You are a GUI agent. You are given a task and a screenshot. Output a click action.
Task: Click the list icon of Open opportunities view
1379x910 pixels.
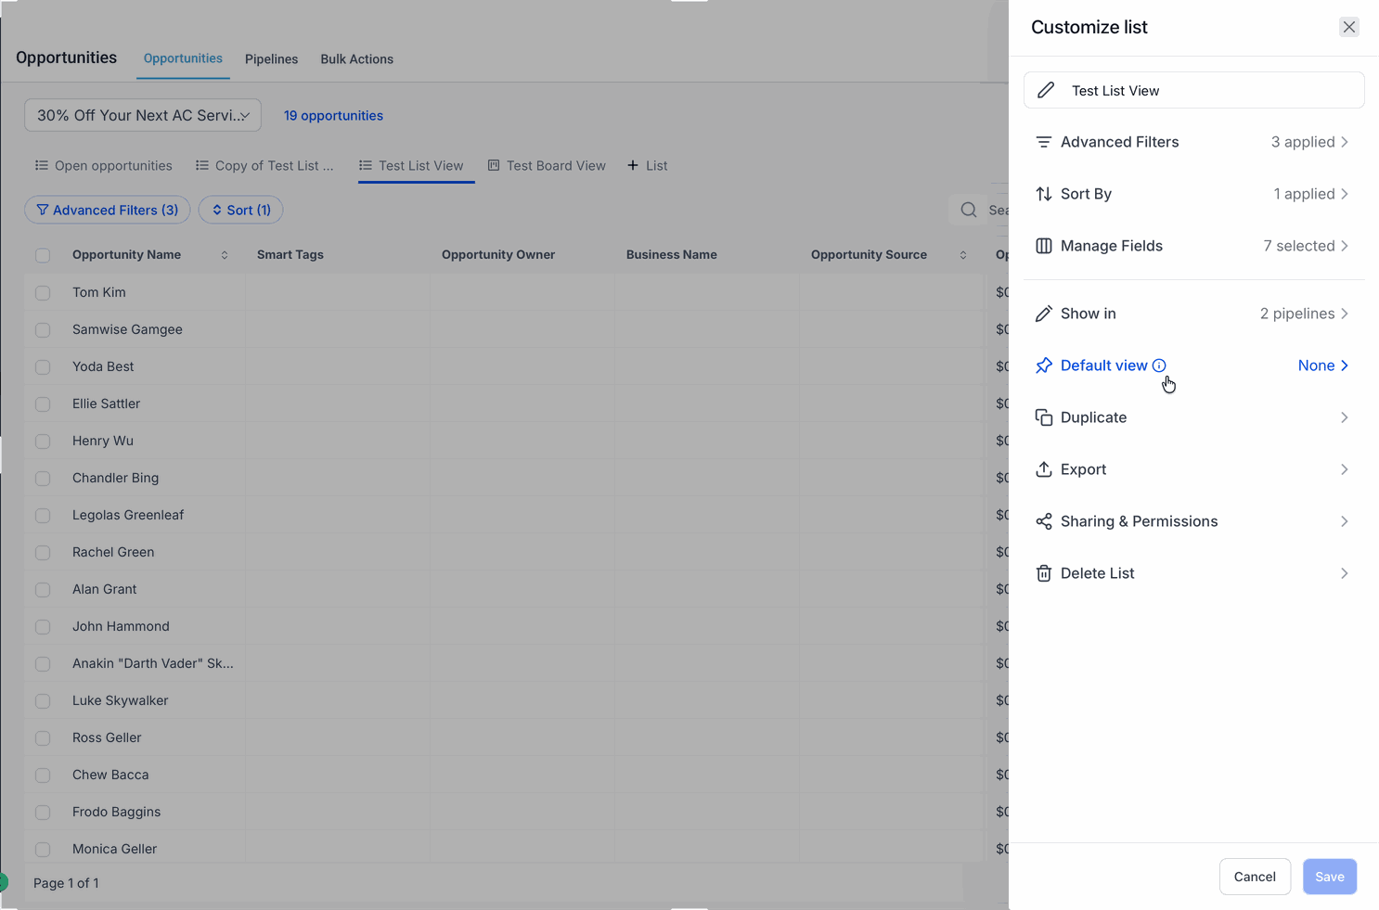(x=42, y=165)
